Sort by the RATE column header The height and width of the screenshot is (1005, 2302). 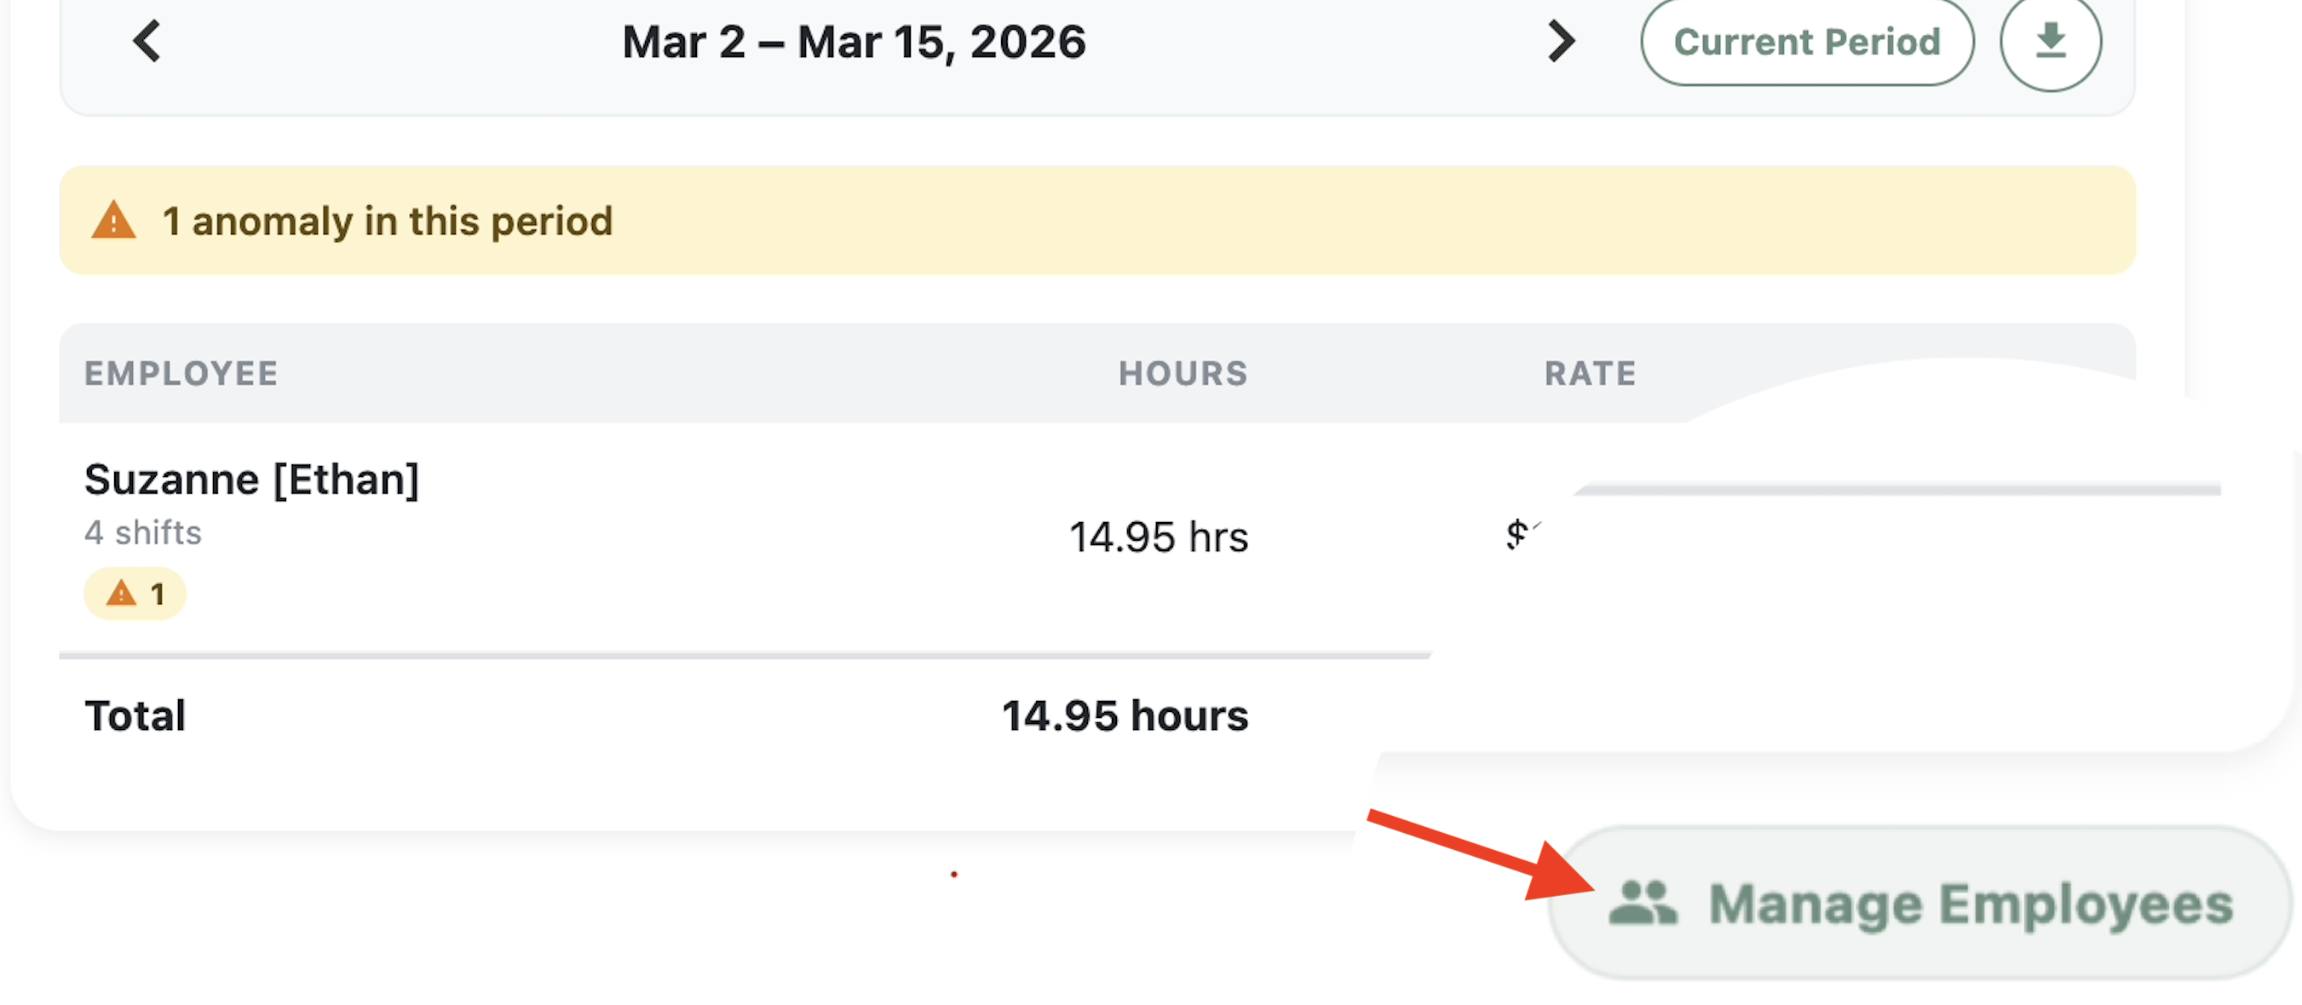(1590, 373)
